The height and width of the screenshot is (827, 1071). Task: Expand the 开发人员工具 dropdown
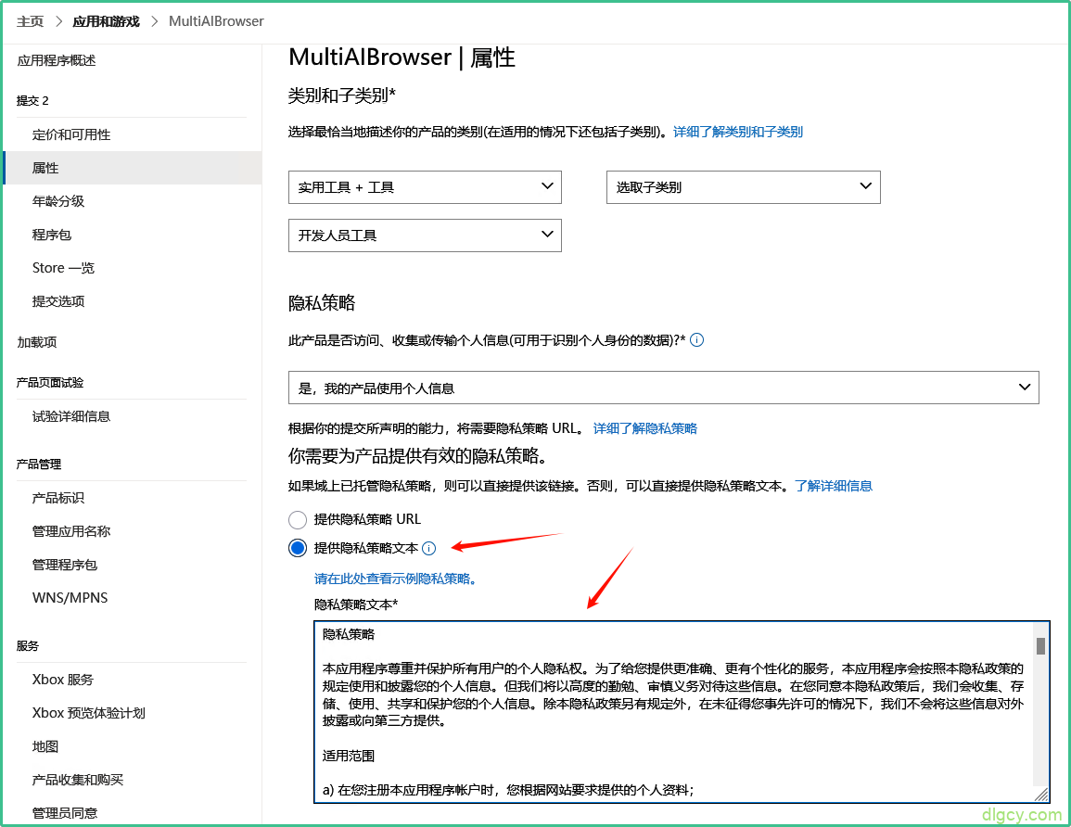tap(425, 235)
